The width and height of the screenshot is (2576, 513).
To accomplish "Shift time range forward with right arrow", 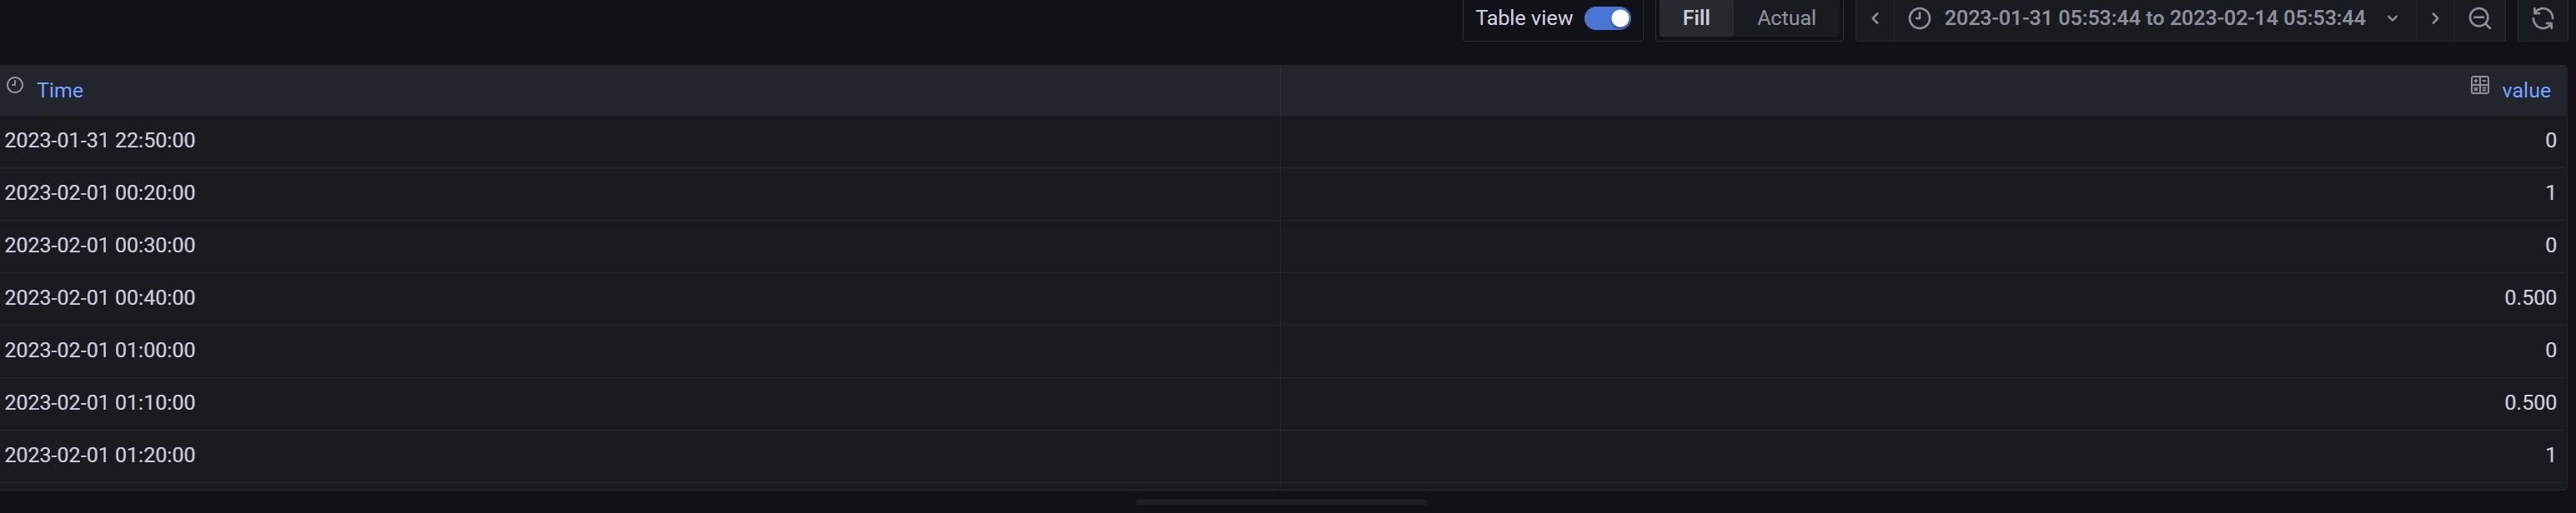I will tap(2435, 19).
